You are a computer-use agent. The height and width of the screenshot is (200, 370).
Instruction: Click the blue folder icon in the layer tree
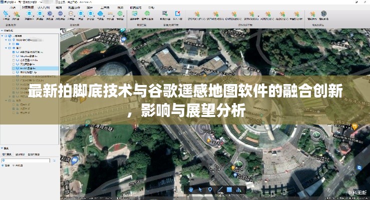coord(18,44)
